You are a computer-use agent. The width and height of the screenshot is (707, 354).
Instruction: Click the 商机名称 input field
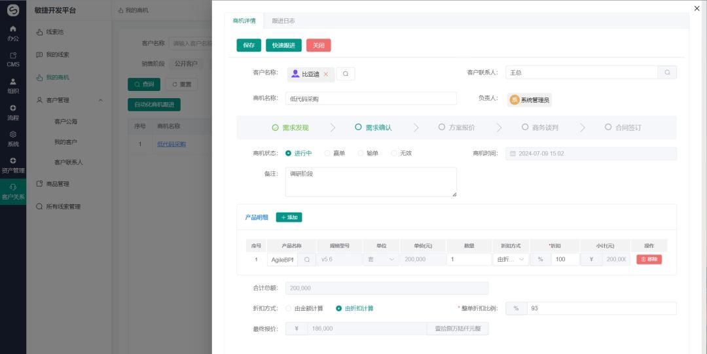click(x=371, y=99)
